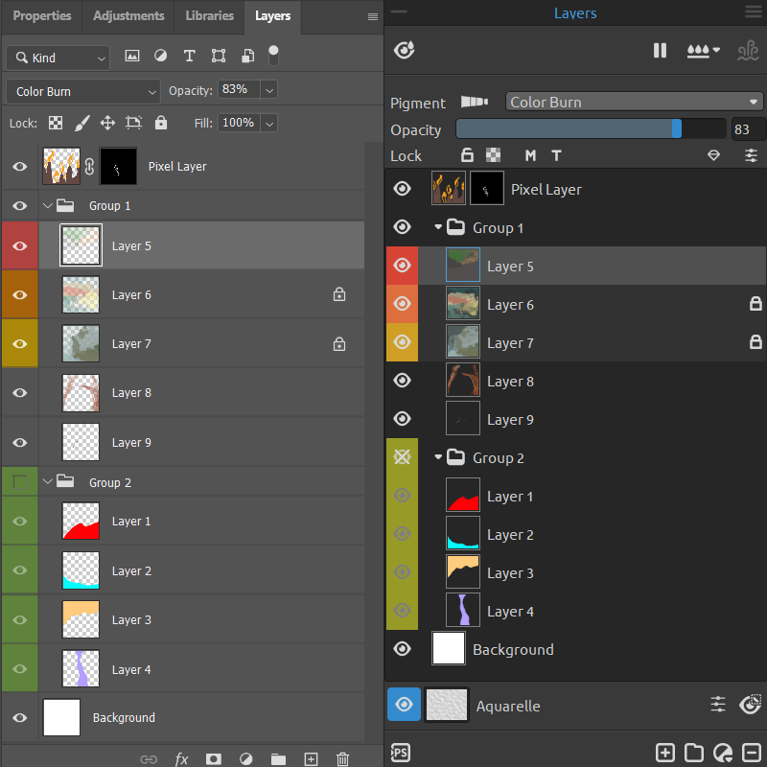Create a new group with the folder icon
The image size is (767, 767).
click(x=278, y=758)
